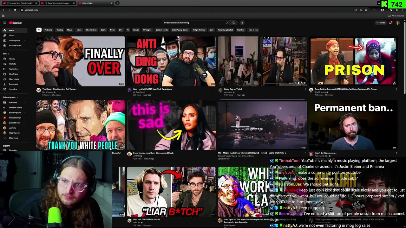This screenshot has height=228, width=406.
Task: Open Chrome's three-dot menu
Action: pyautogui.click(x=403, y=10)
